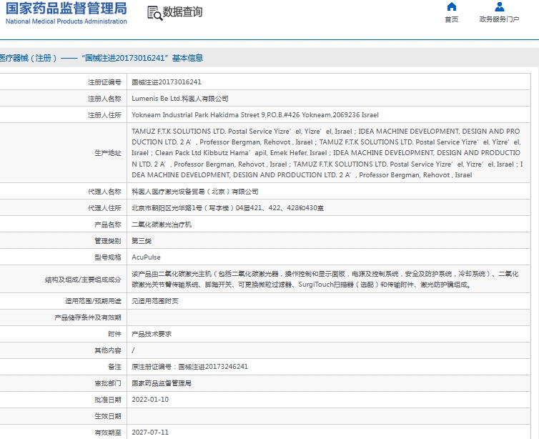Click the 型号规格 label
The image size is (539, 439).
click(108, 257)
